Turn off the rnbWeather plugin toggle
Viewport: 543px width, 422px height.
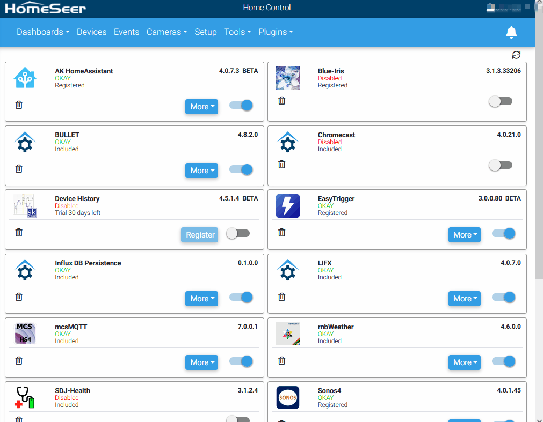click(x=504, y=361)
